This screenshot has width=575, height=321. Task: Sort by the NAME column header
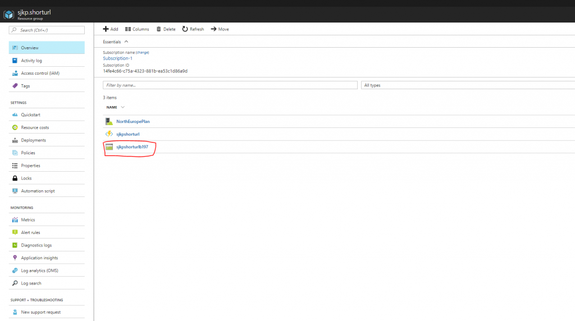coord(112,107)
